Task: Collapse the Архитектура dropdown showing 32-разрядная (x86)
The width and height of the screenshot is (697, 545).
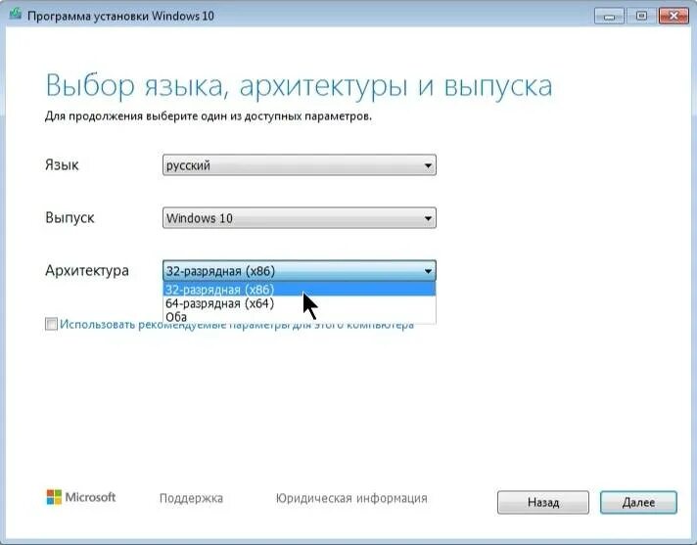Action: [x=300, y=270]
